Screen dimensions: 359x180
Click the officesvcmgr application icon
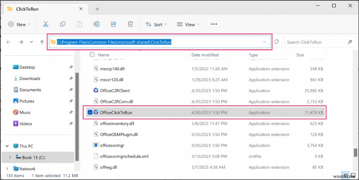pyautogui.click(x=96, y=145)
